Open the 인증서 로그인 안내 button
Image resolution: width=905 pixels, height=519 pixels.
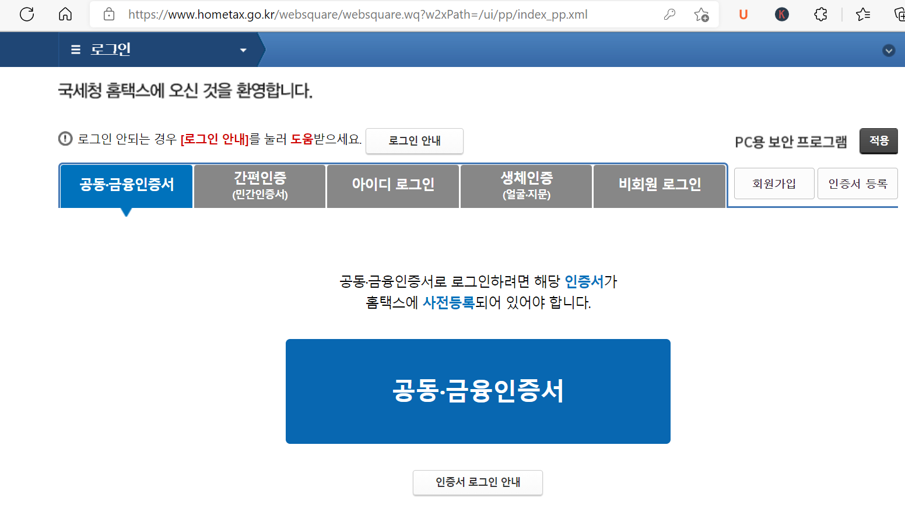pos(478,482)
